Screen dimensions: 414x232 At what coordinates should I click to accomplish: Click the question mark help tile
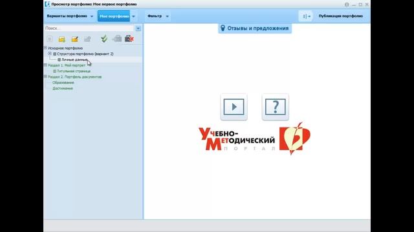[276, 107]
